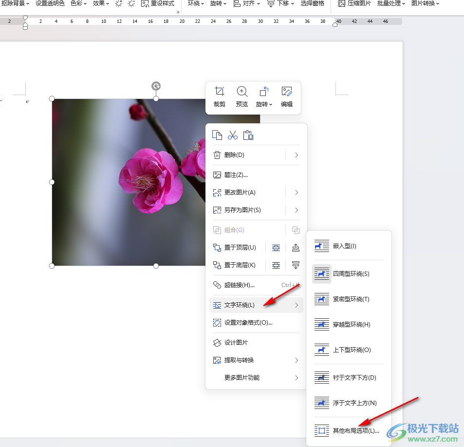The image size is (464, 447).
Task: Click increase brightness sun icon
Action: pos(118,3)
